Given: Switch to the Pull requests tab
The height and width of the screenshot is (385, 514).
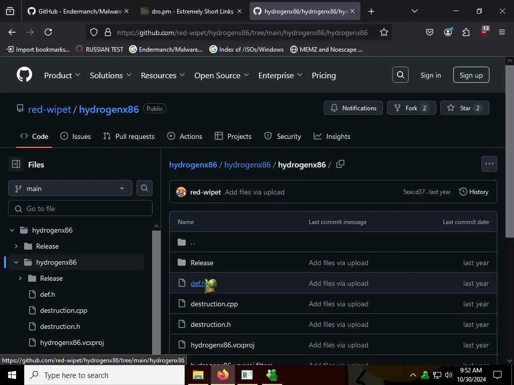Looking at the screenshot, I should tap(129, 136).
